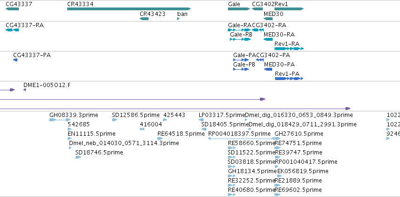400x197 pixels.
Task: Click the CG43337 gene arrow glyph
Action: pyautogui.click(x=12, y=9)
